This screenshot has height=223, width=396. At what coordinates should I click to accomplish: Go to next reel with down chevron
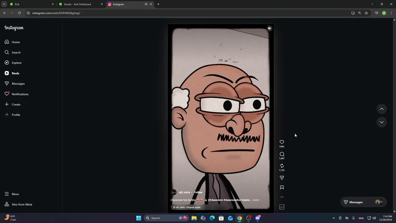(382, 122)
